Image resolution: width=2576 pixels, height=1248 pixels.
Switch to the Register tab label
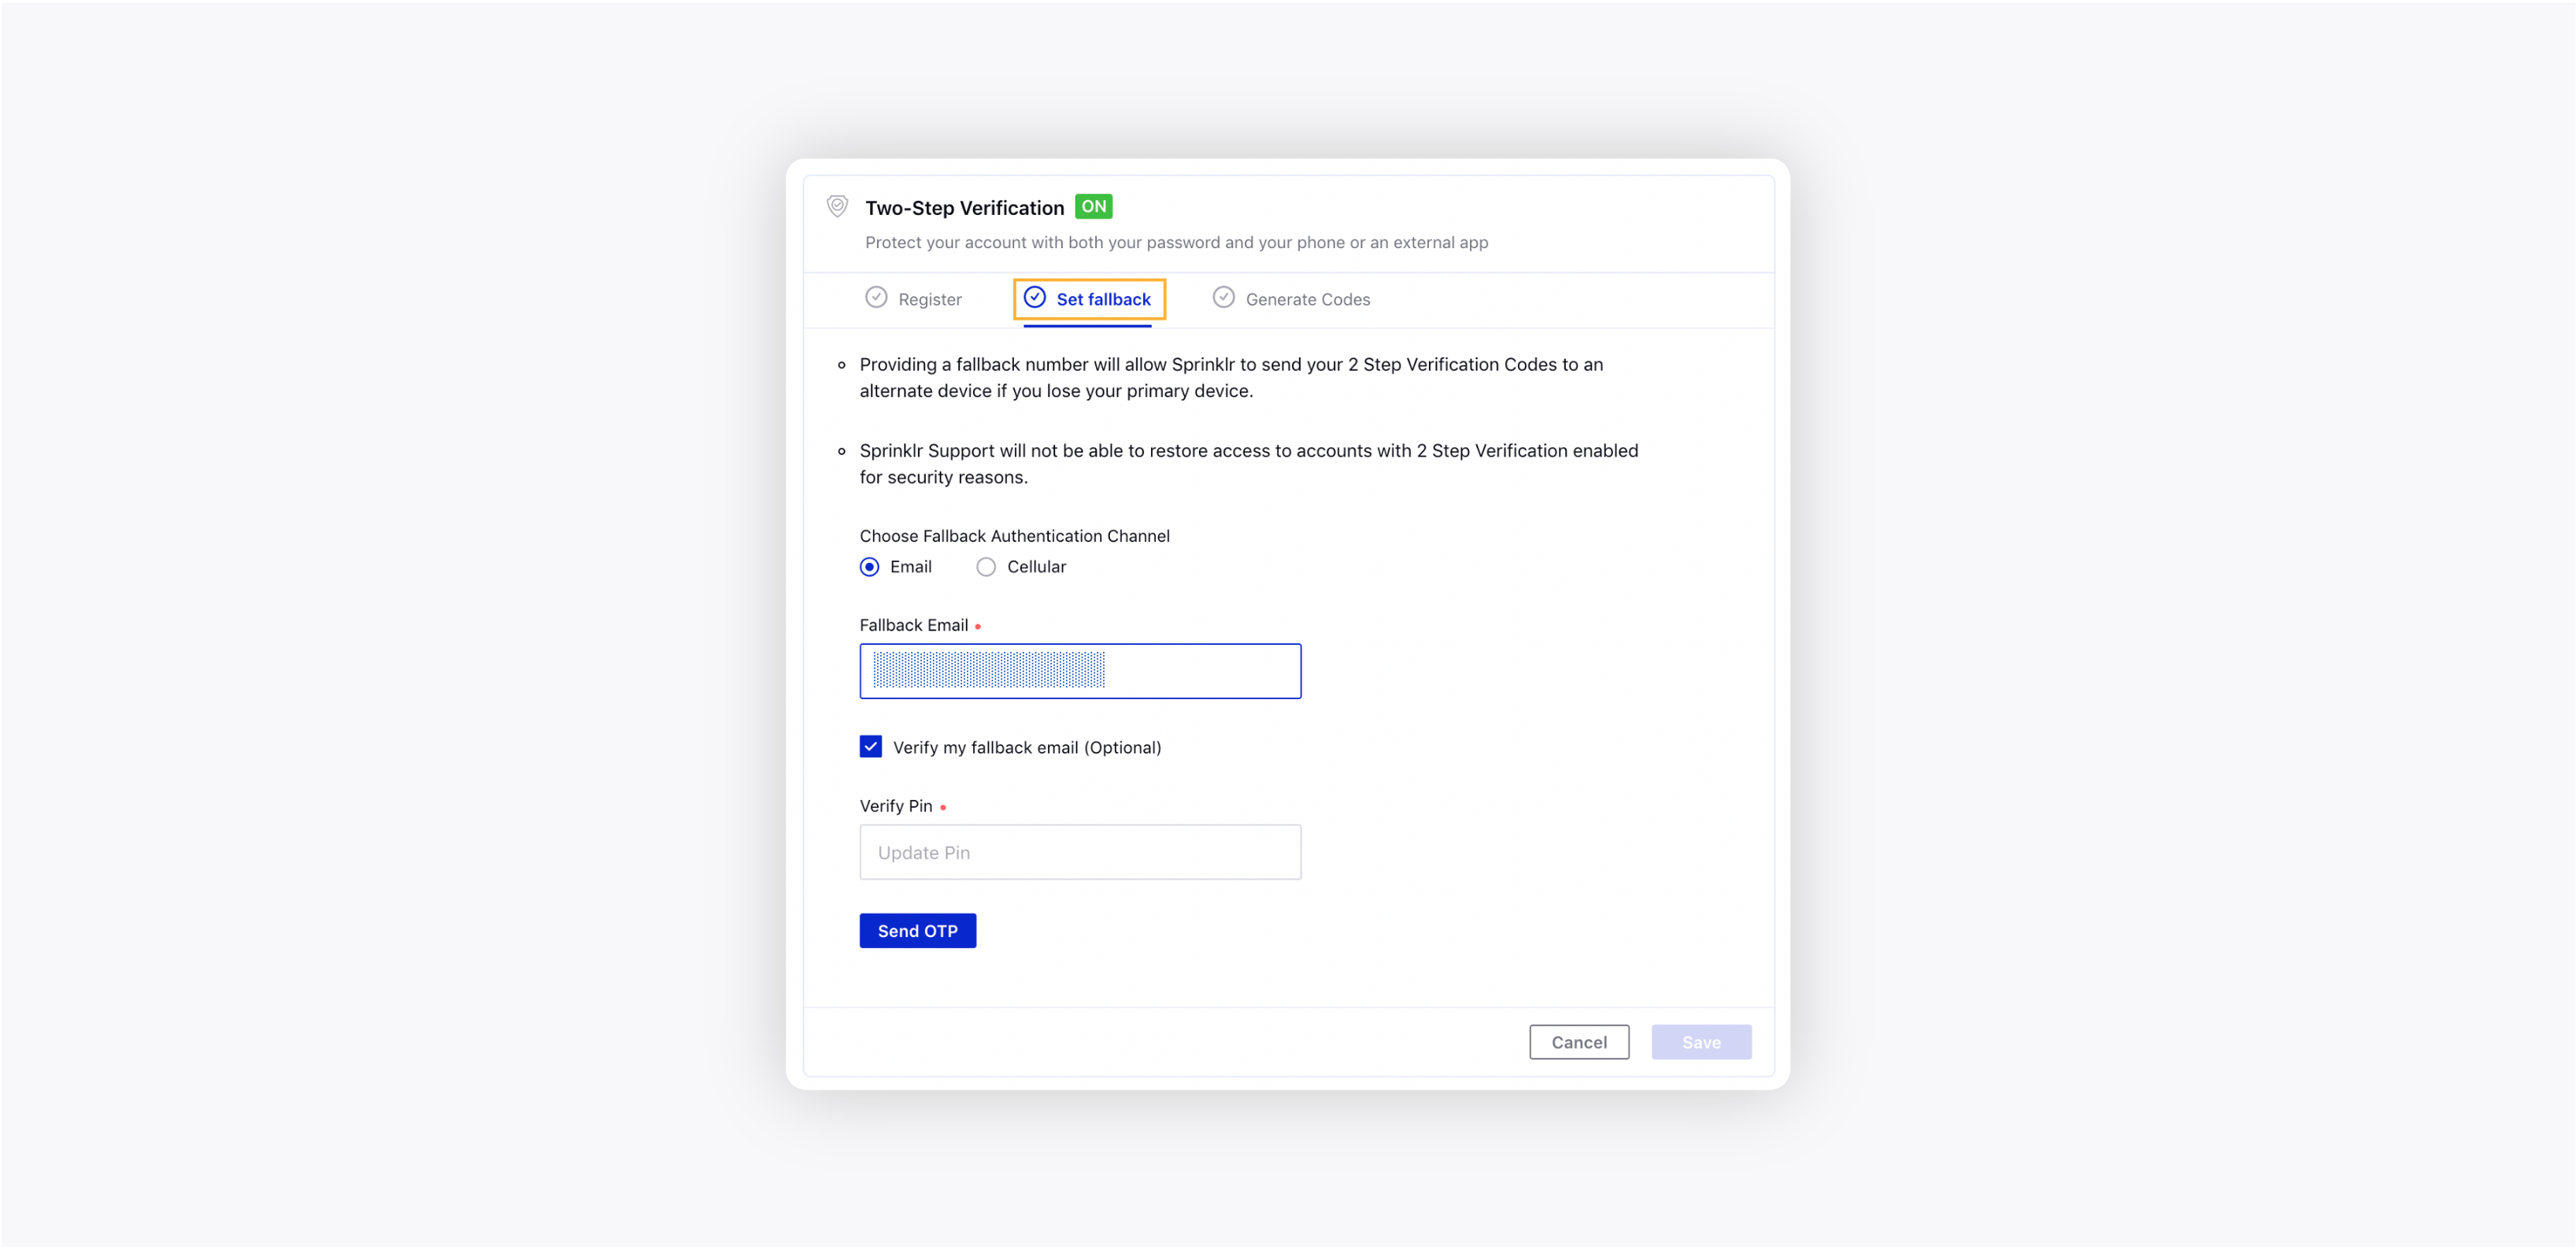(x=929, y=299)
